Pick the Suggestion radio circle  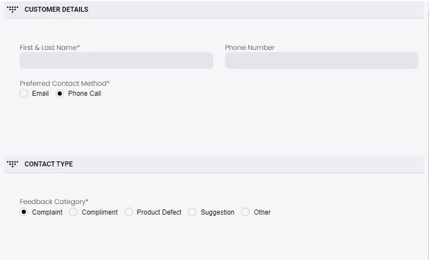192,212
